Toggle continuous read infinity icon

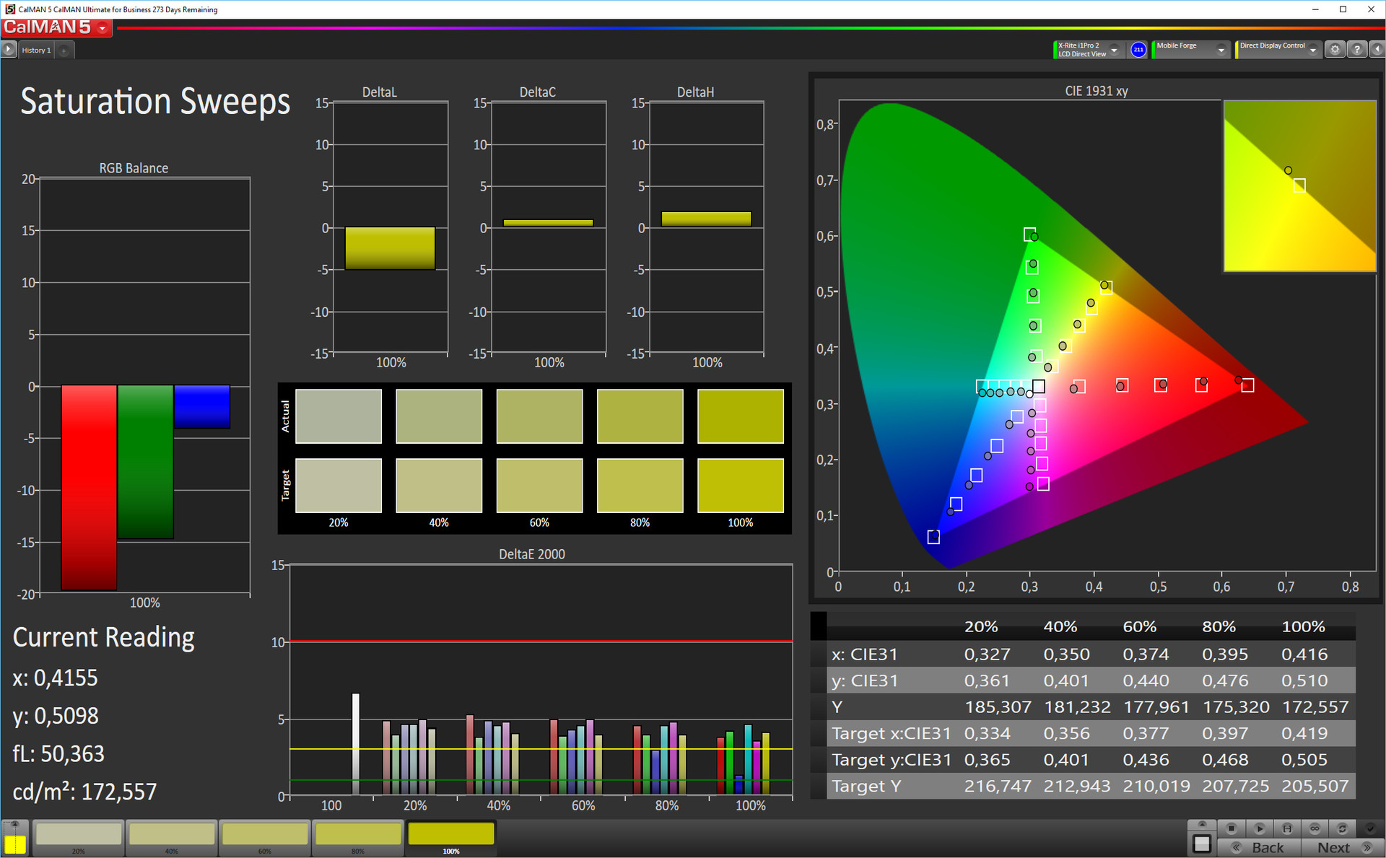click(1315, 828)
